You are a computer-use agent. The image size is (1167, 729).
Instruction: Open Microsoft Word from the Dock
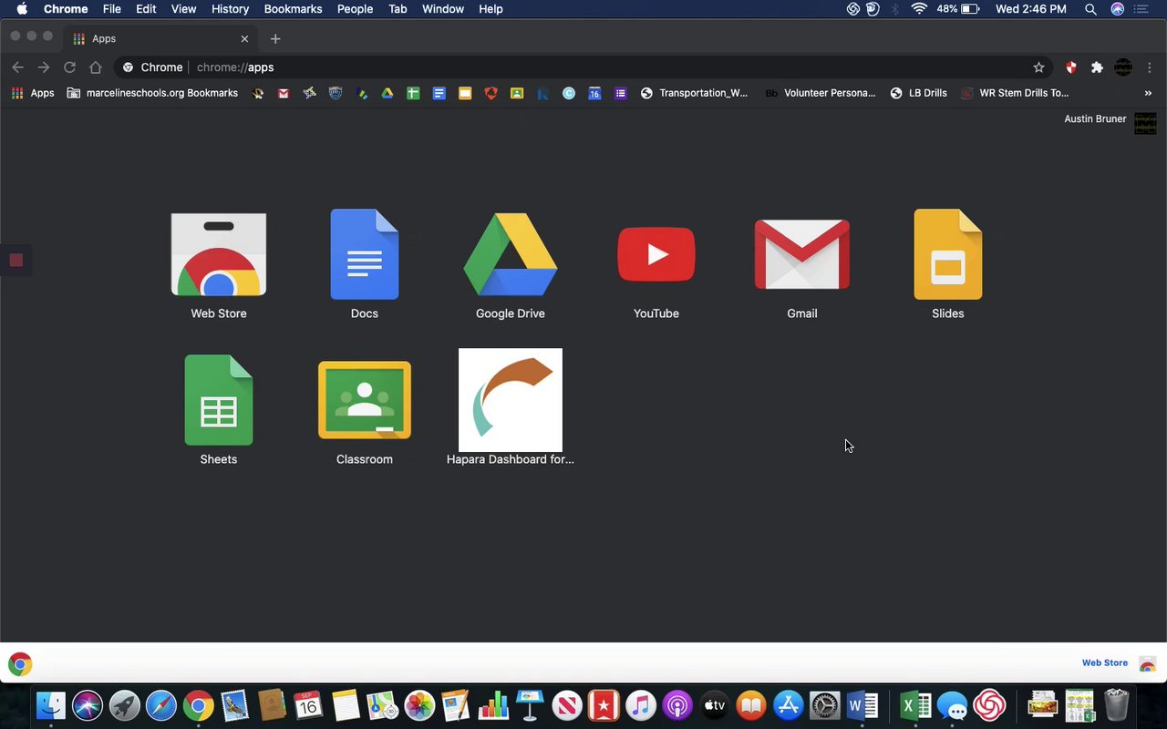pyautogui.click(x=862, y=705)
